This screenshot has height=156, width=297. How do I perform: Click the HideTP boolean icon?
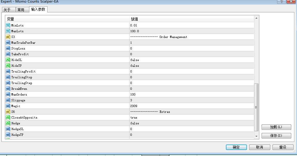click(8, 66)
